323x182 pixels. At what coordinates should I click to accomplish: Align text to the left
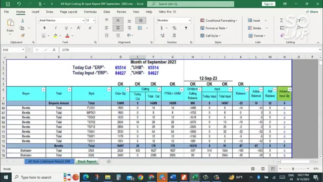pos(107,28)
